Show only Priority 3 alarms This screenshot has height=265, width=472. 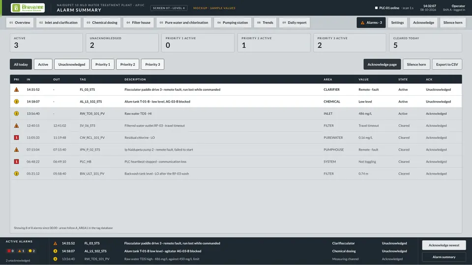152,64
